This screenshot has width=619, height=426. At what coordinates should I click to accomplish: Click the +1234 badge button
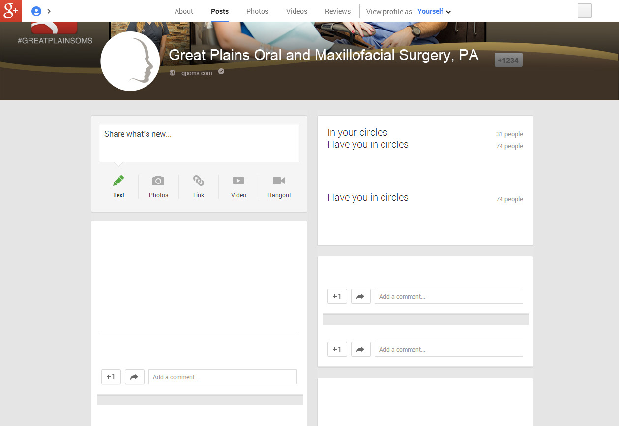click(508, 60)
